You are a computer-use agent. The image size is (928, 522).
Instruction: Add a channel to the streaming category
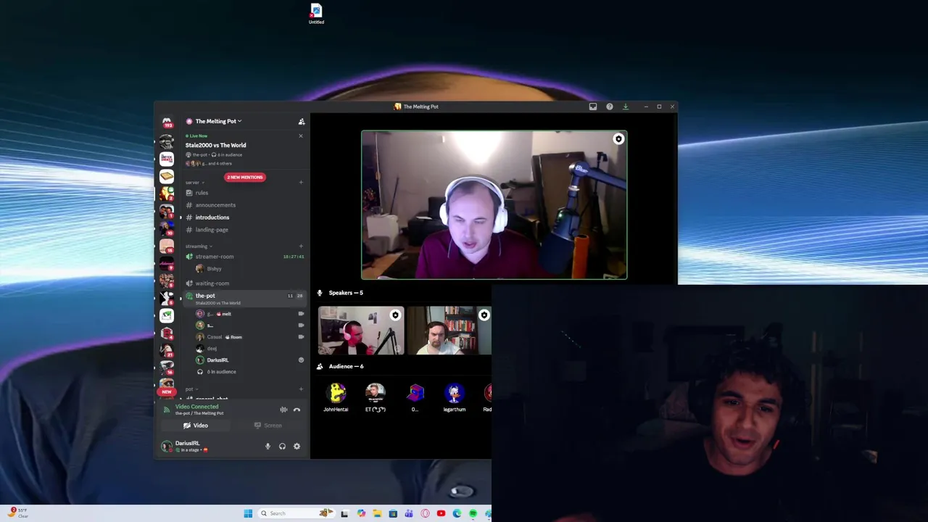pos(301,246)
